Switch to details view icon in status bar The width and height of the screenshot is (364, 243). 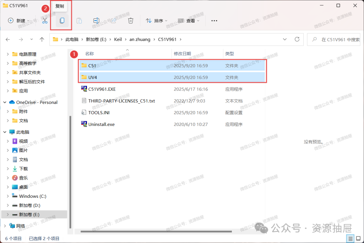click(x=350, y=238)
